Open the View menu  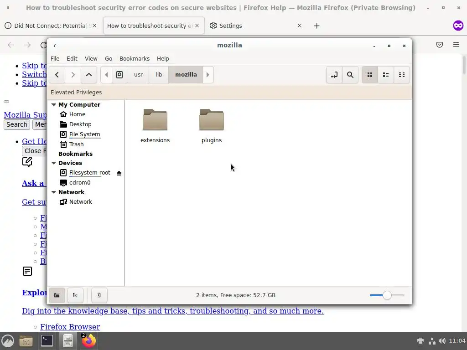(x=91, y=59)
